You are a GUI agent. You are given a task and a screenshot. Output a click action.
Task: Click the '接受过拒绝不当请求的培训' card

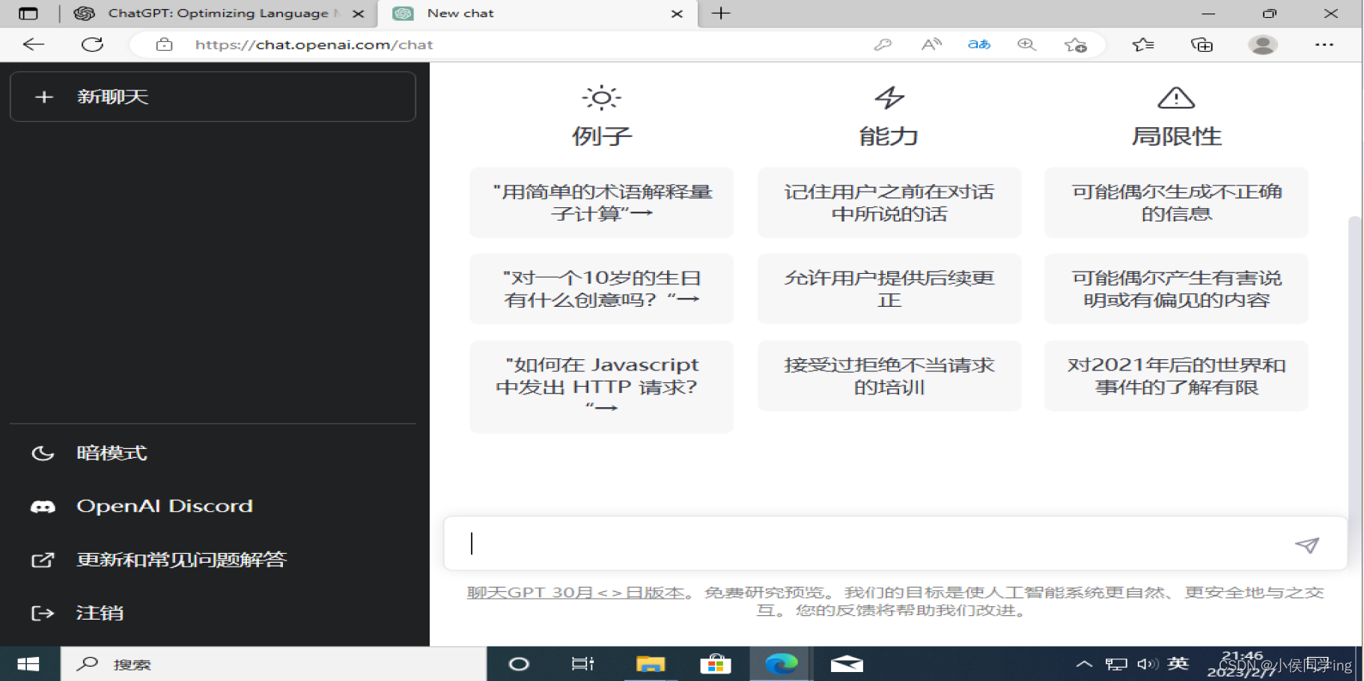pyautogui.click(x=889, y=376)
